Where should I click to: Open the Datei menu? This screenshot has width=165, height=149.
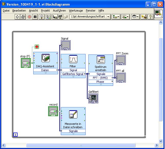point(6,11)
